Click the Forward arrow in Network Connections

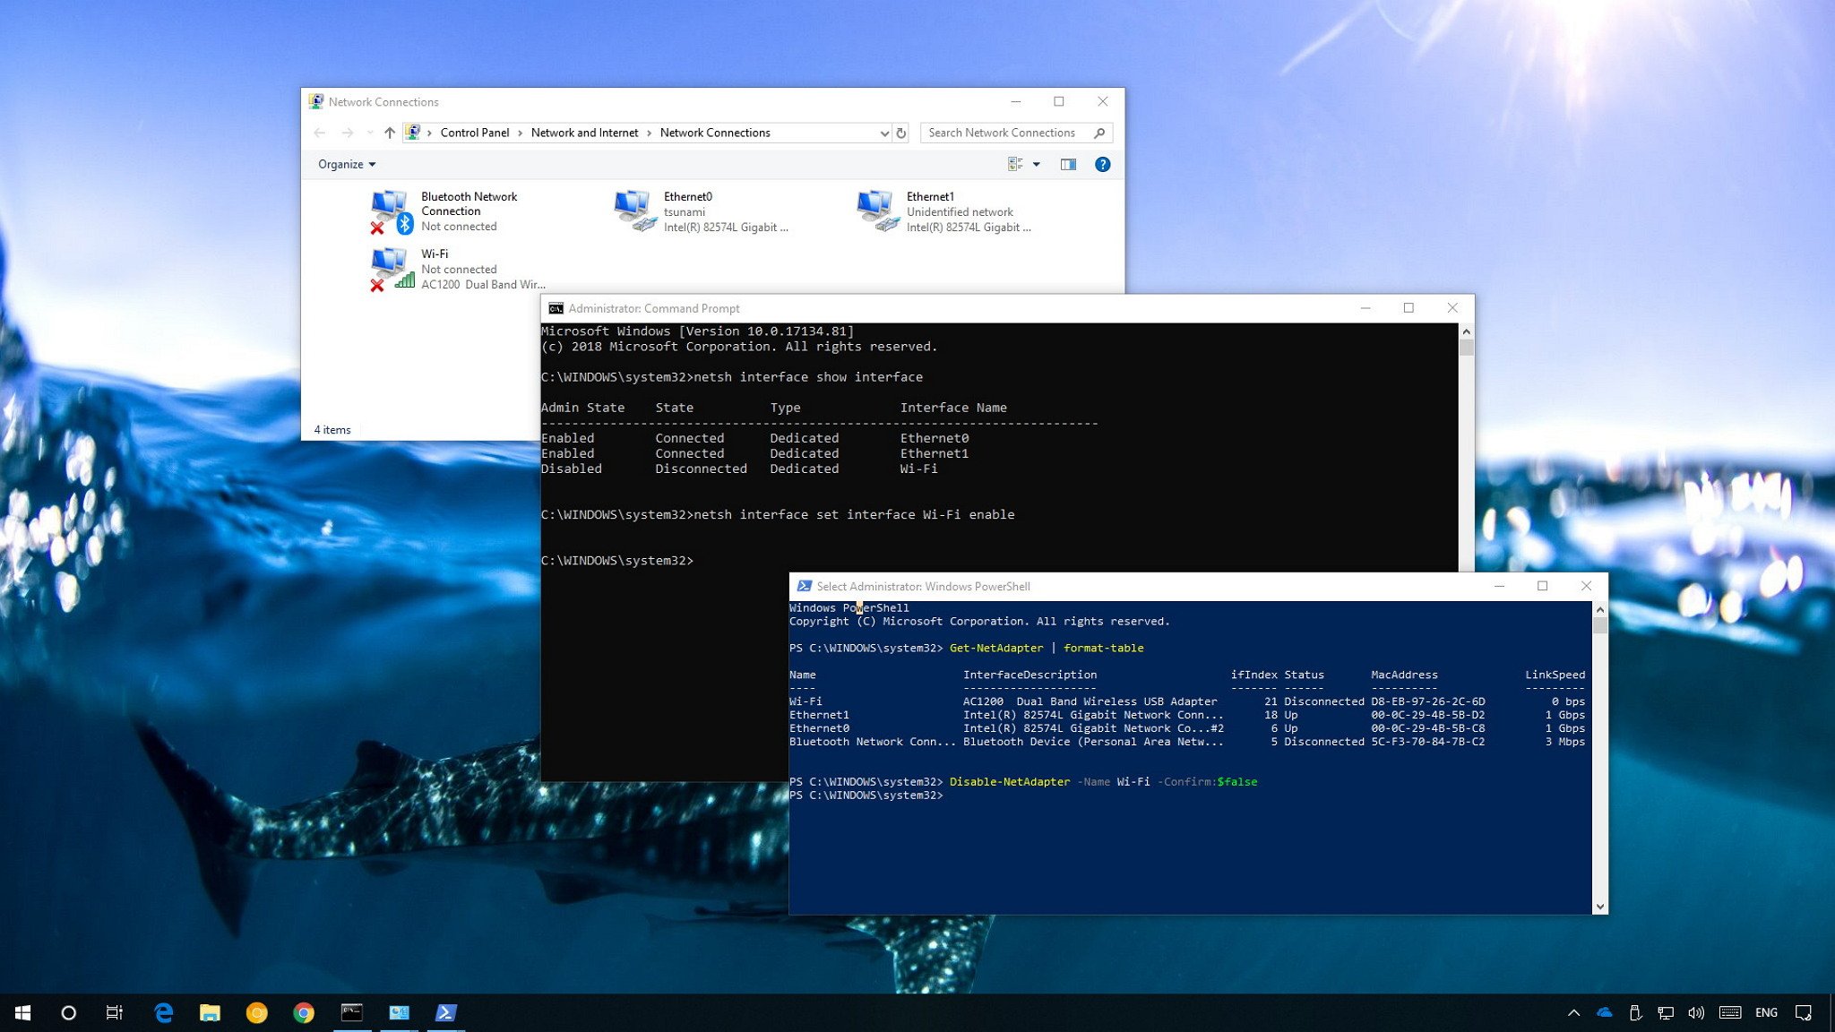(347, 133)
